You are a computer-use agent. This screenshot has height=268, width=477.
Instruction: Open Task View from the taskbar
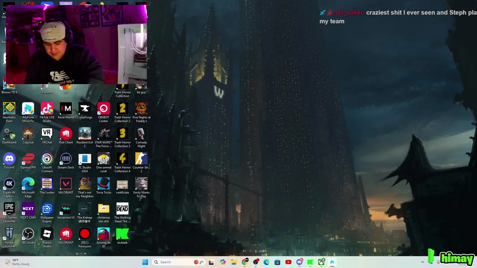211,262
